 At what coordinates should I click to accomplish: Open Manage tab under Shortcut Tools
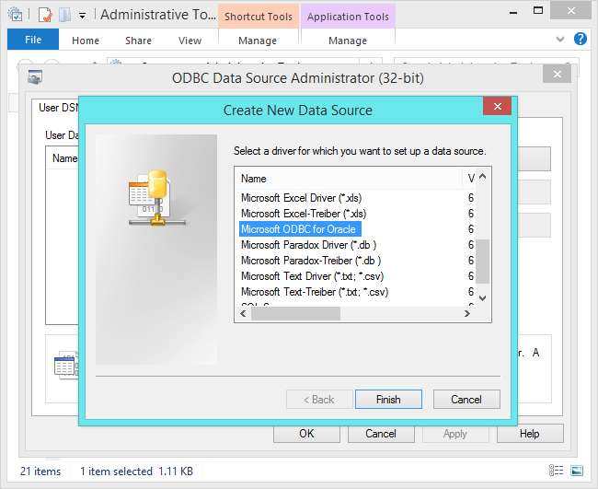[x=258, y=41]
